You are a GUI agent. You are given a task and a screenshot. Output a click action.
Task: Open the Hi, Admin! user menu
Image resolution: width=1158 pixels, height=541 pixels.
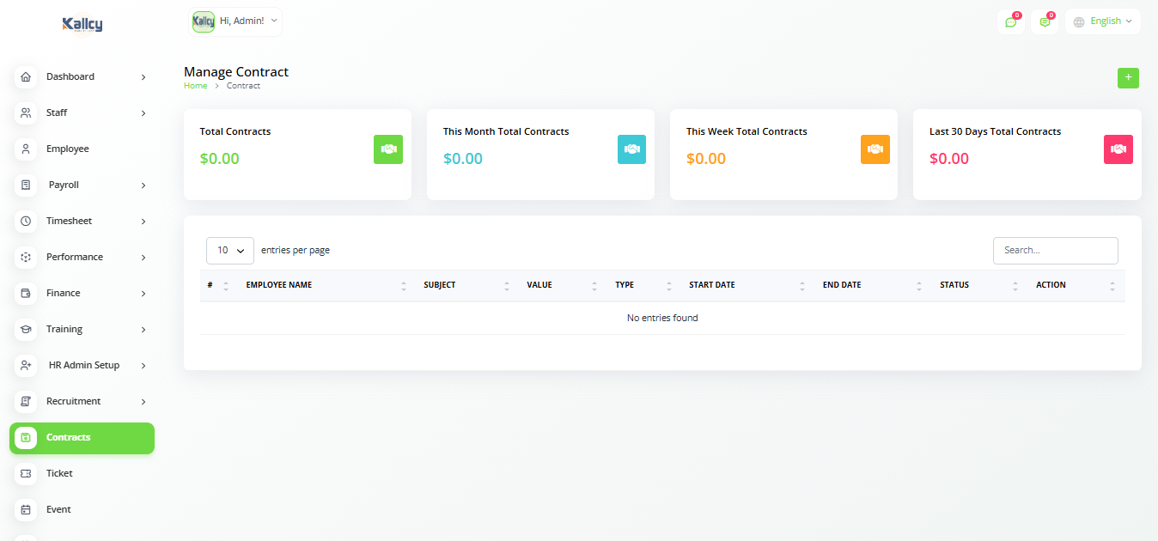point(235,21)
